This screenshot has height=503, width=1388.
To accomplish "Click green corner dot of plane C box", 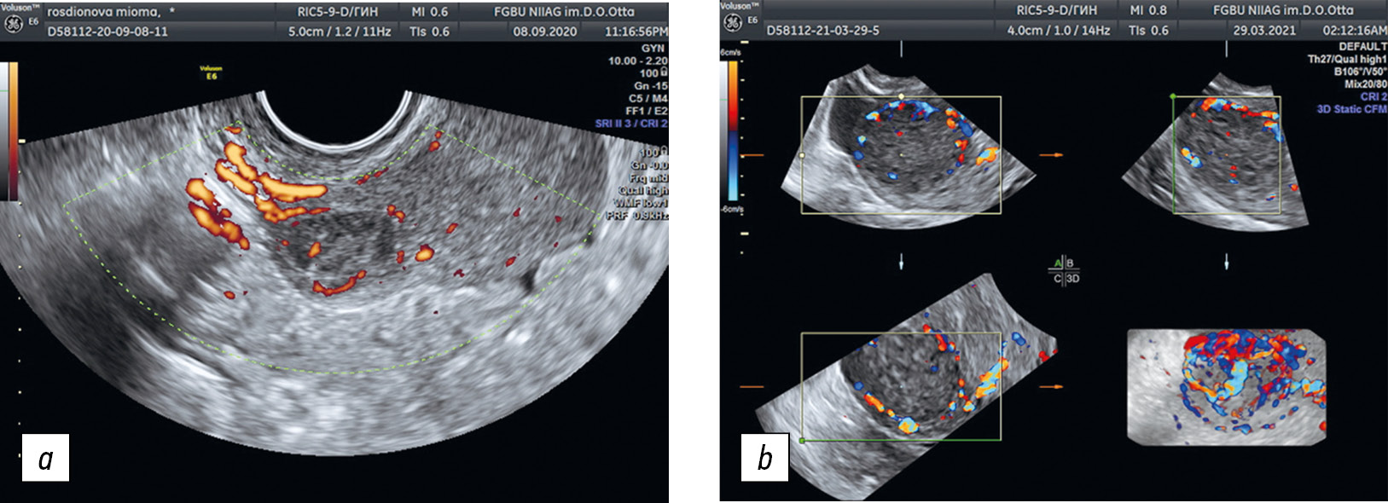I will (802, 440).
